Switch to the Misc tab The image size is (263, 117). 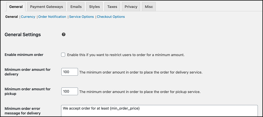149,7
